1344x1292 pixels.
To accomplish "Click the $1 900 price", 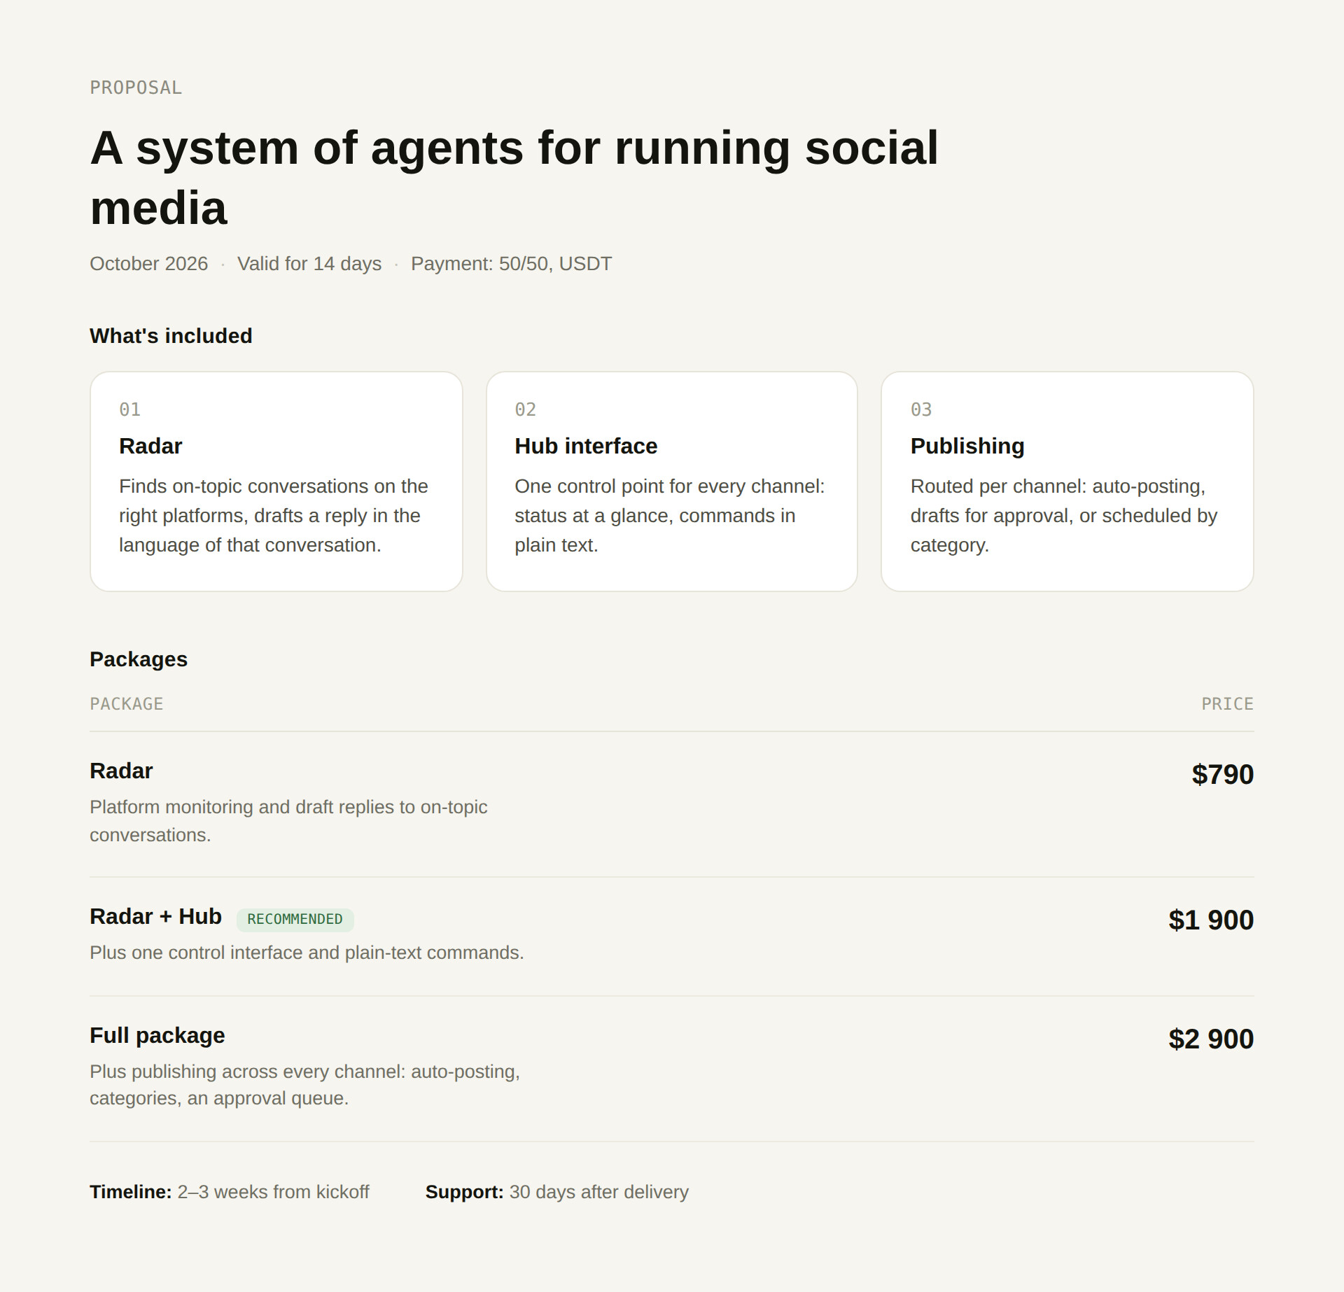I will pyautogui.click(x=1211, y=920).
